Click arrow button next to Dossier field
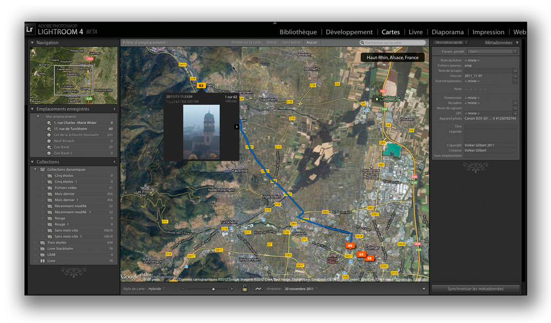Image resolution: width=551 pixels, height=323 pixels. coord(515,76)
